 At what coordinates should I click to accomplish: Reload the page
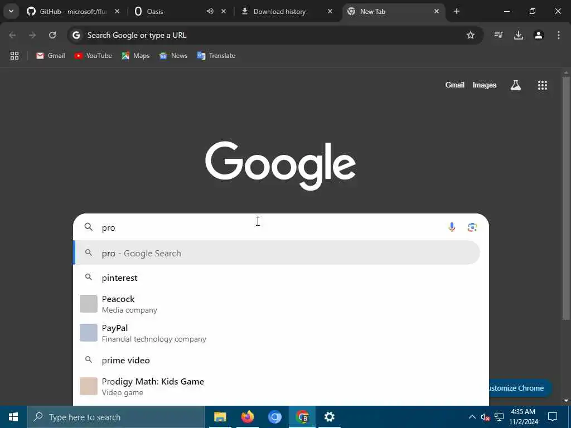(x=52, y=35)
